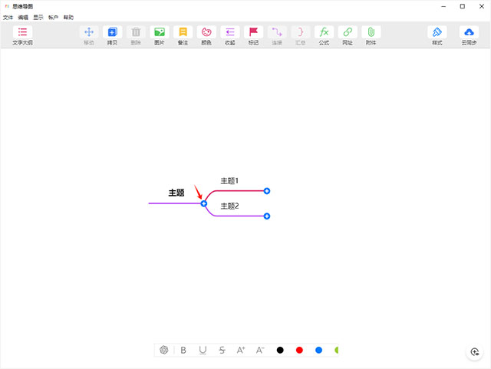Image resolution: width=491 pixels, height=369 pixels.
Task: Click the 拷贝 copy icon
Action: pyautogui.click(x=112, y=33)
